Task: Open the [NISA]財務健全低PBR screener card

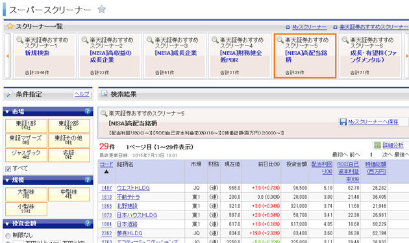Action: [241, 57]
